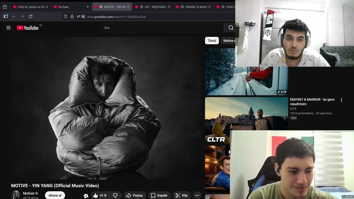Close the 'UZI - YAŞIYOKEN' tab
Viewport: 354px width, 199px height.
pyautogui.click(x=169, y=7)
